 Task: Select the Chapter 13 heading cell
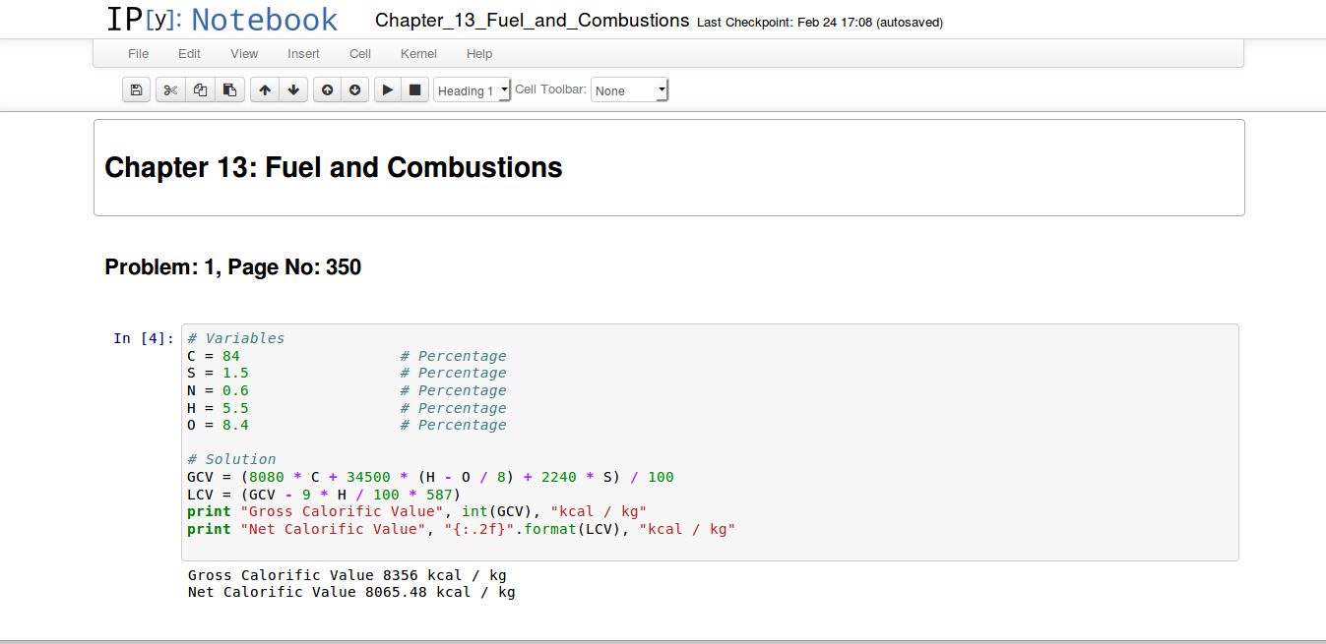click(668, 168)
